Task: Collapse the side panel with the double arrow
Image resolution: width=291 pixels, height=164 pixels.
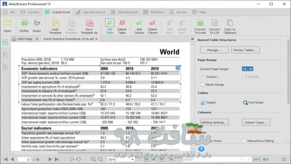Action: 192,39
